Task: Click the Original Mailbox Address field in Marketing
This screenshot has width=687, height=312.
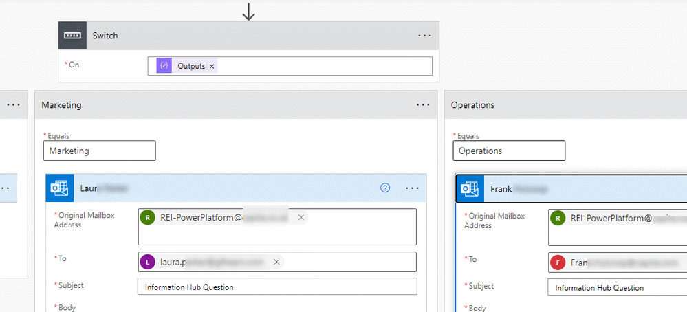Action: [277, 227]
